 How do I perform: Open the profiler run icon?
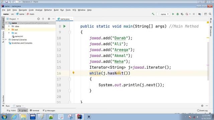[187, 14]
